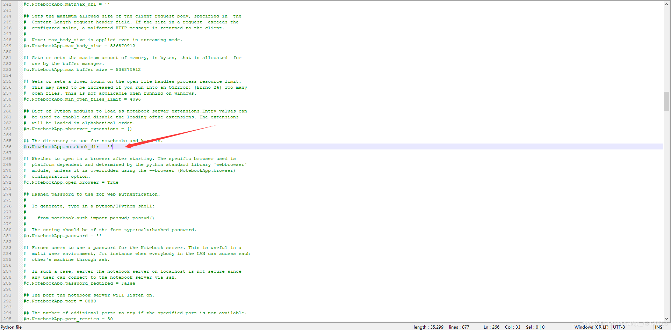671x330 pixels.
Task: Click the 'Dict of Python modules to load' comment
Action: (x=135, y=111)
